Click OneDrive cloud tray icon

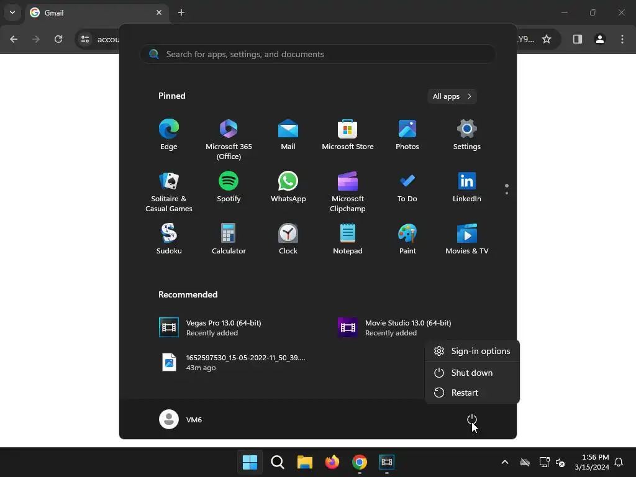click(525, 462)
